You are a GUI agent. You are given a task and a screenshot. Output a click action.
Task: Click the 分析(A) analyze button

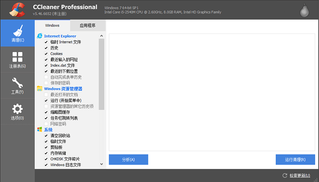[x=128, y=160]
